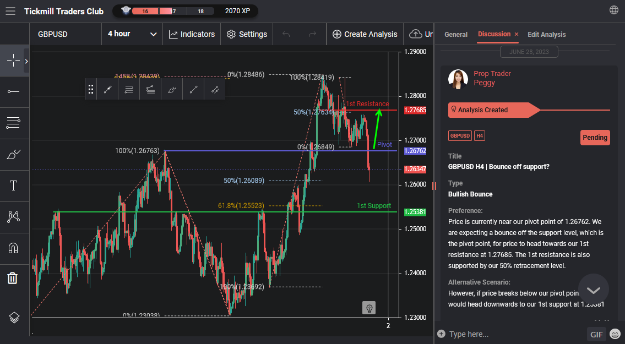This screenshot has height=344, width=625.
Task: Click the undo arrow
Action: click(286, 34)
